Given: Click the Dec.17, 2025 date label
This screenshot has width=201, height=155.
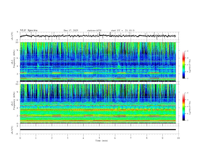Looking at the screenshot, I should tap(71, 30).
